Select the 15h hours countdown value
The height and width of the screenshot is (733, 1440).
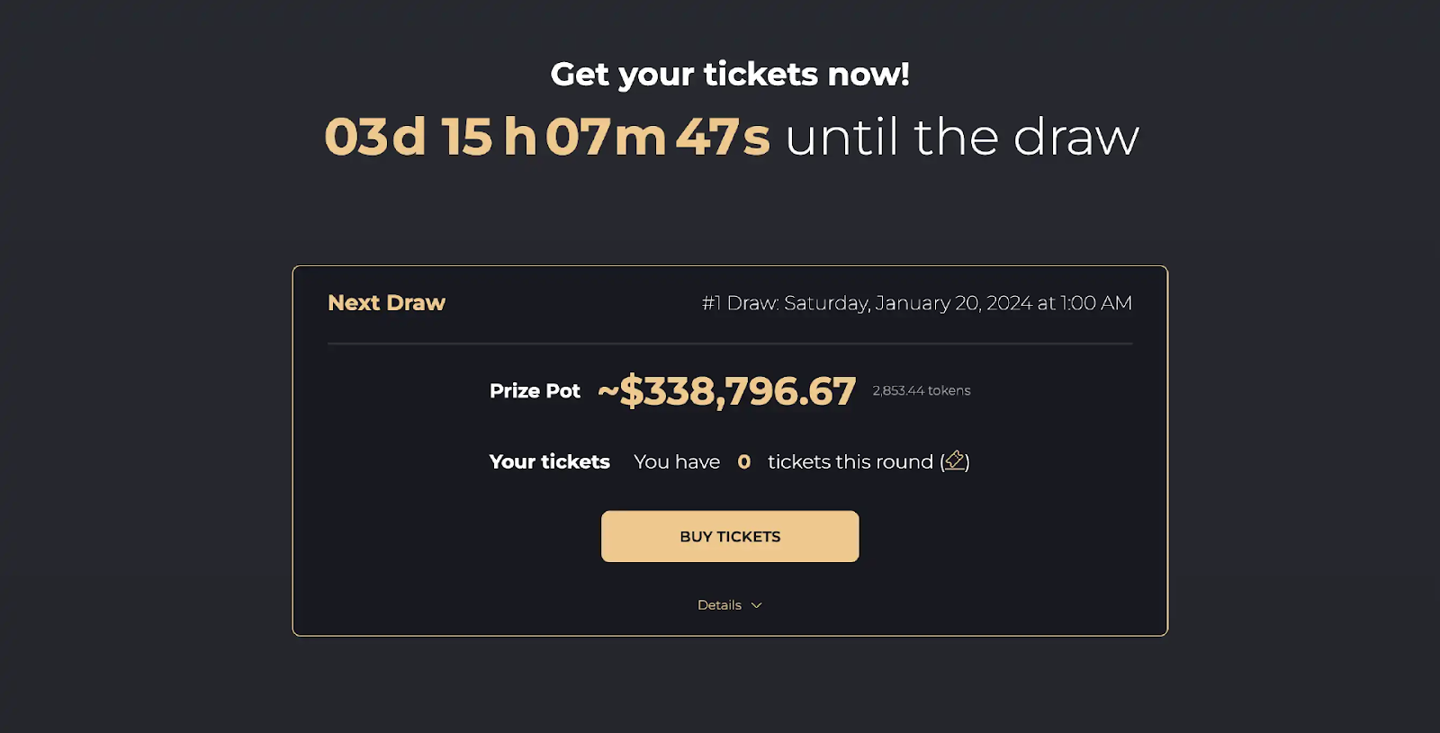point(489,138)
